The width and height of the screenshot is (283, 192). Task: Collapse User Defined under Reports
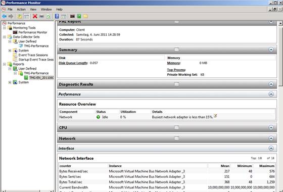click(10, 69)
